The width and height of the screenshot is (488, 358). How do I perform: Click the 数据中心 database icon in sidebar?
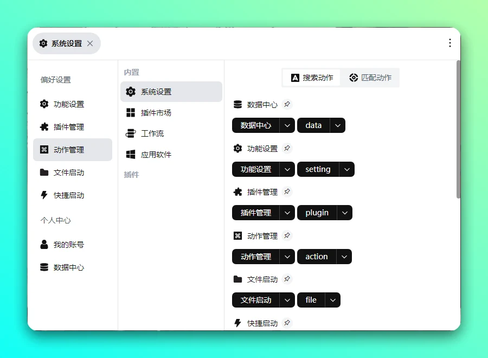click(44, 267)
